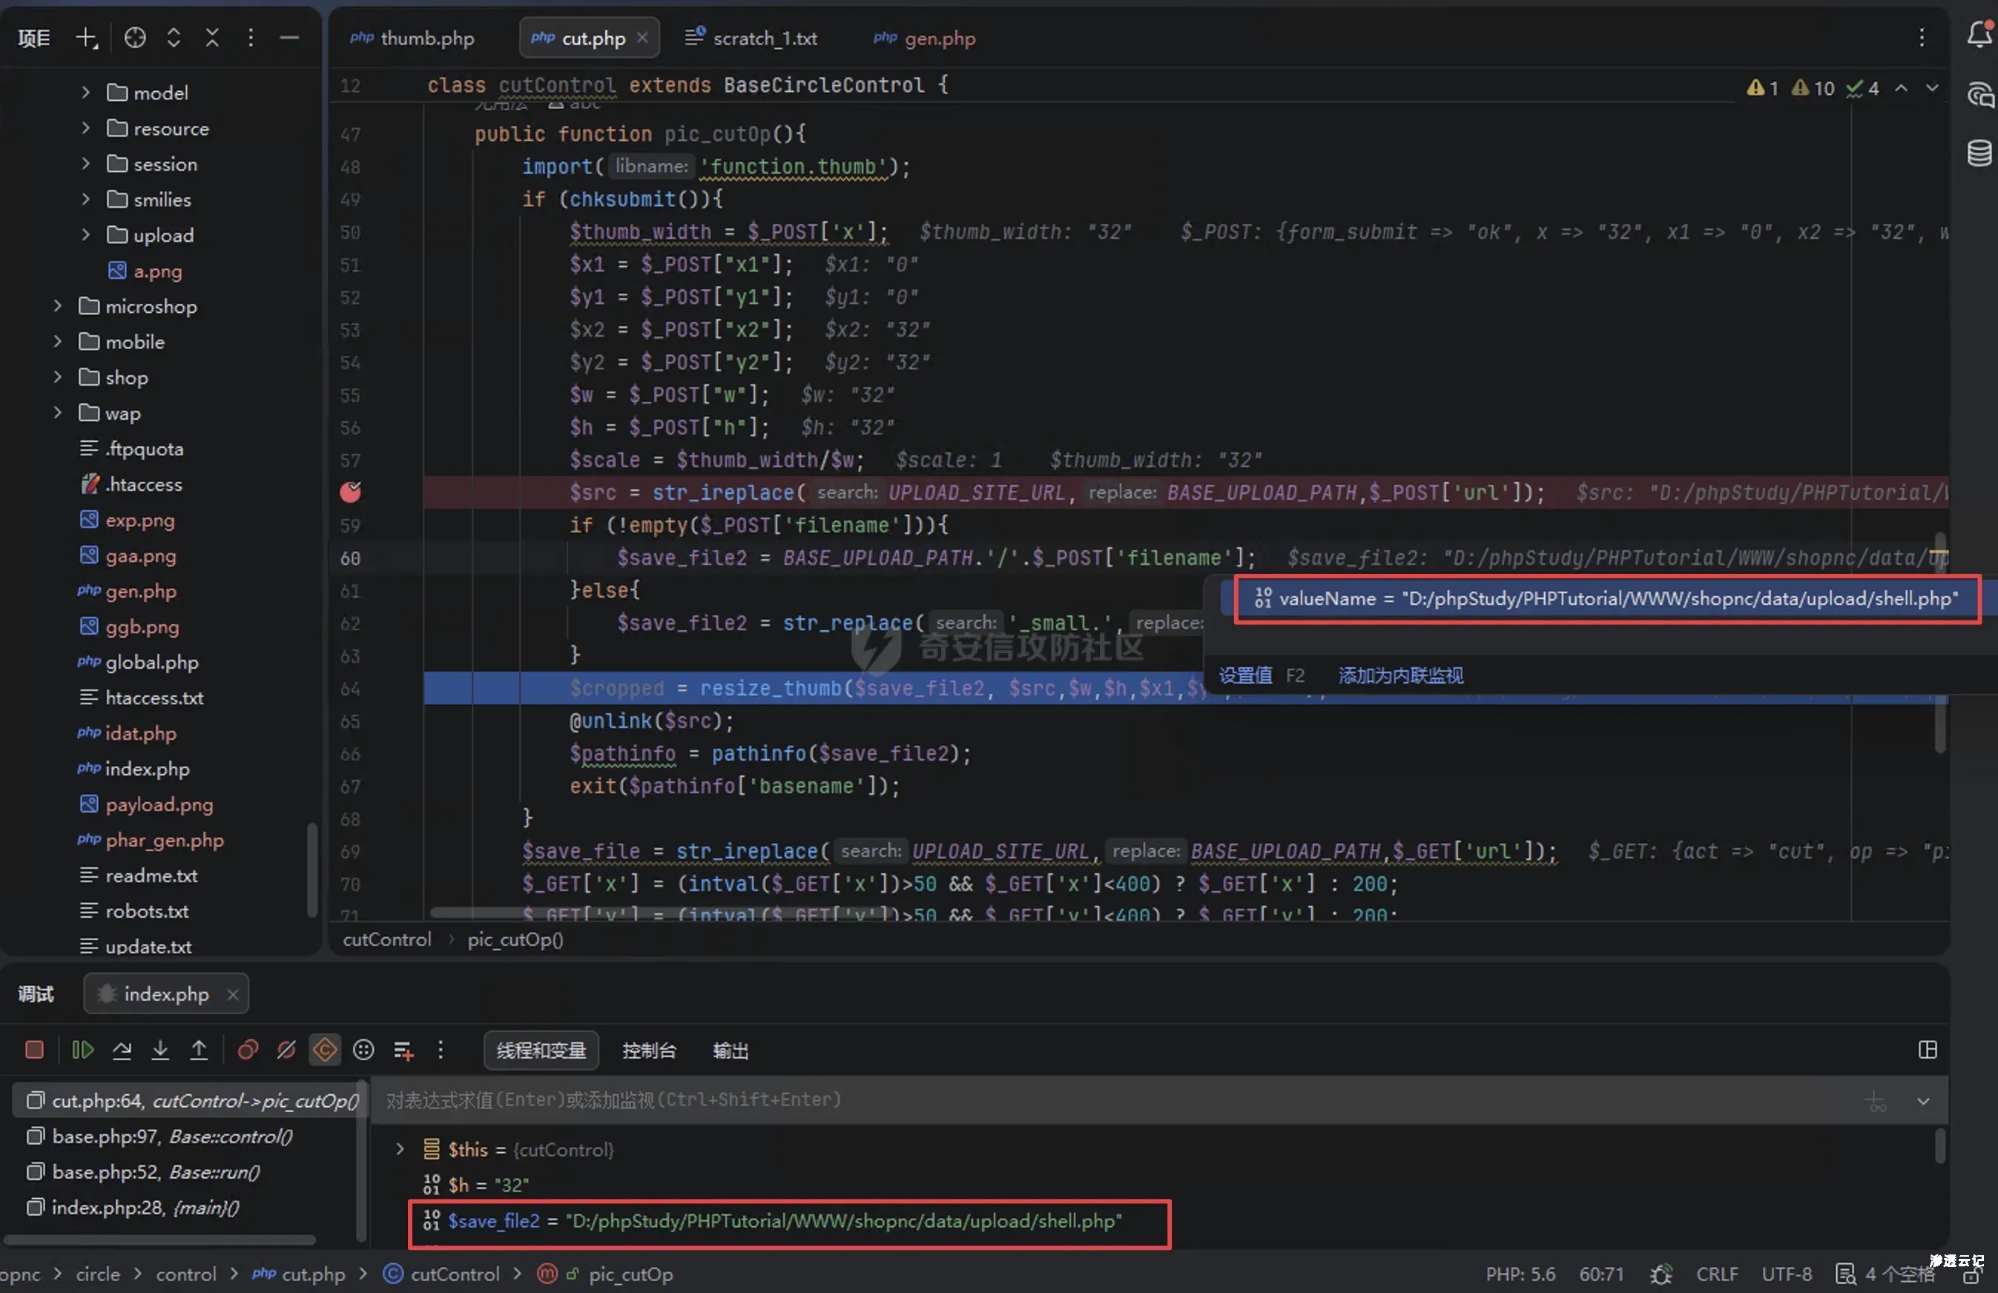The image size is (1998, 1293).
Task: Open the View Breakpoints dialog
Action: click(x=248, y=1050)
